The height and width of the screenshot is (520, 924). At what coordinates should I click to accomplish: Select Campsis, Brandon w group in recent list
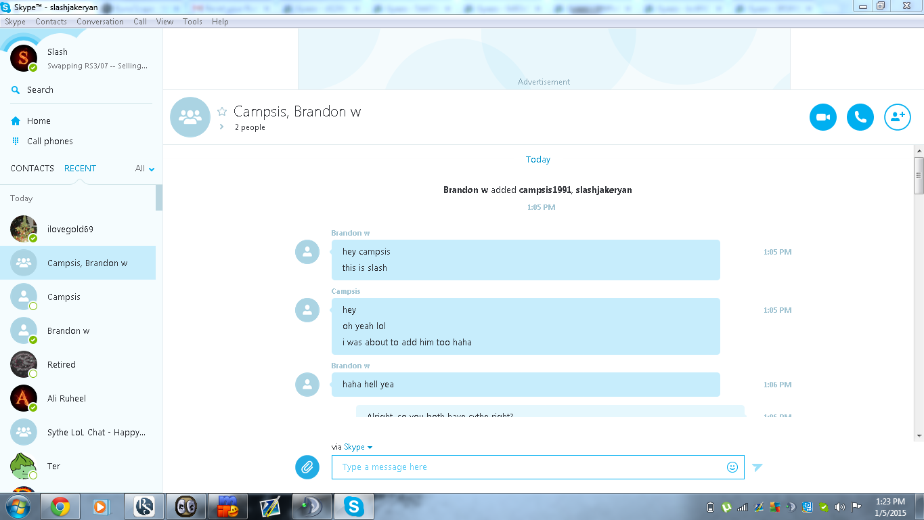(x=78, y=263)
